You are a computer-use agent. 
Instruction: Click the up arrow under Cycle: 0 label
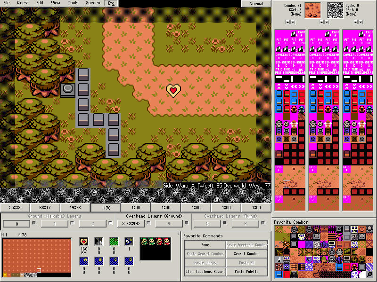(x=355, y=22)
